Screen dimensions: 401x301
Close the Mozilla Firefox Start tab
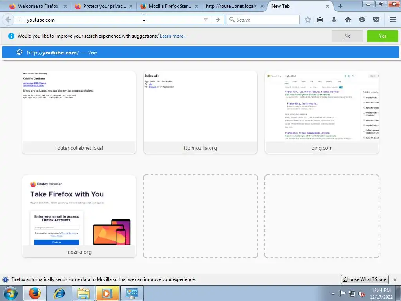(197, 6)
